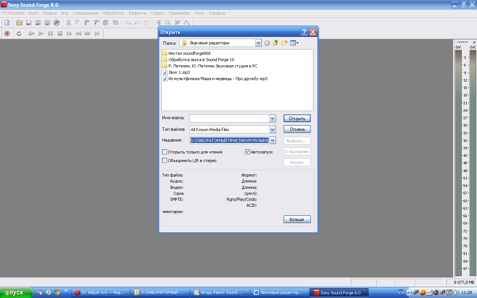Image resolution: width=477 pixels, height=298 pixels.
Task: Expand the Недавние recent folders dropdown
Action: point(272,140)
